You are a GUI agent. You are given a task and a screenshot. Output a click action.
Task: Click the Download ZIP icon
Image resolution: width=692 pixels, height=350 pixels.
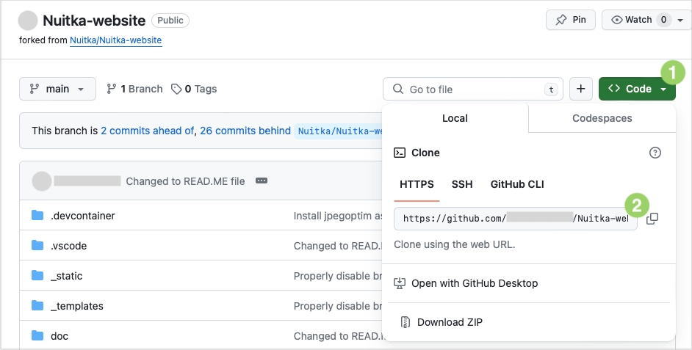405,322
